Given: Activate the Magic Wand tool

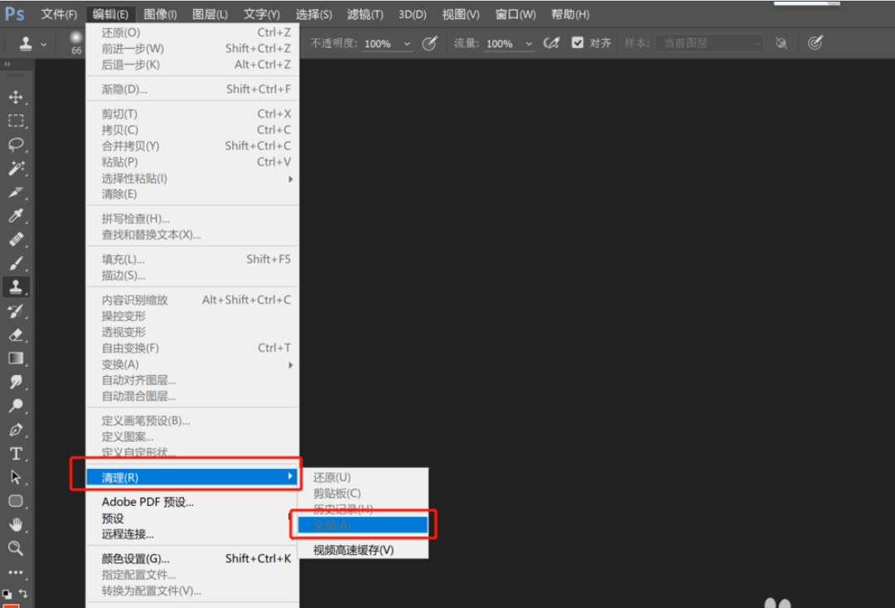Looking at the screenshot, I should 16,169.
